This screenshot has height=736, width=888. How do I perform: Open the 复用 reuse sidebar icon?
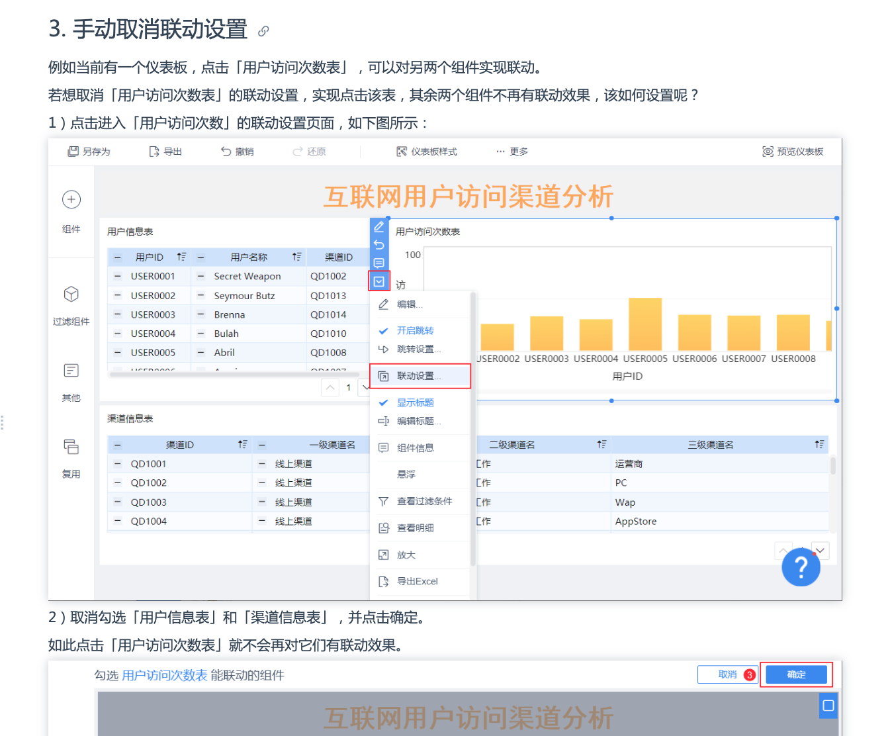pos(71,446)
